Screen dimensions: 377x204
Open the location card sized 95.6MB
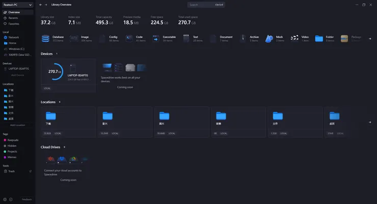[182, 122]
